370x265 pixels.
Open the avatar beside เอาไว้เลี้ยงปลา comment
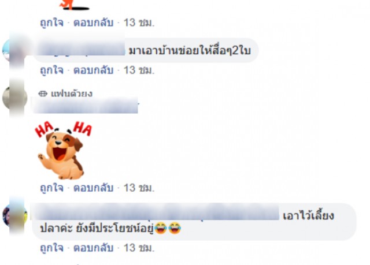pyautogui.click(x=14, y=215)
